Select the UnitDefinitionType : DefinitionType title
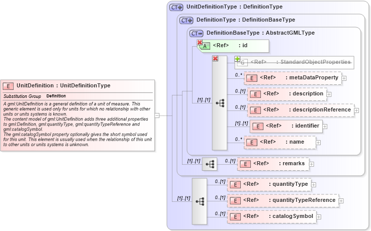The width and height of the screenshot is (371, 231). click(x=234, y=7)
